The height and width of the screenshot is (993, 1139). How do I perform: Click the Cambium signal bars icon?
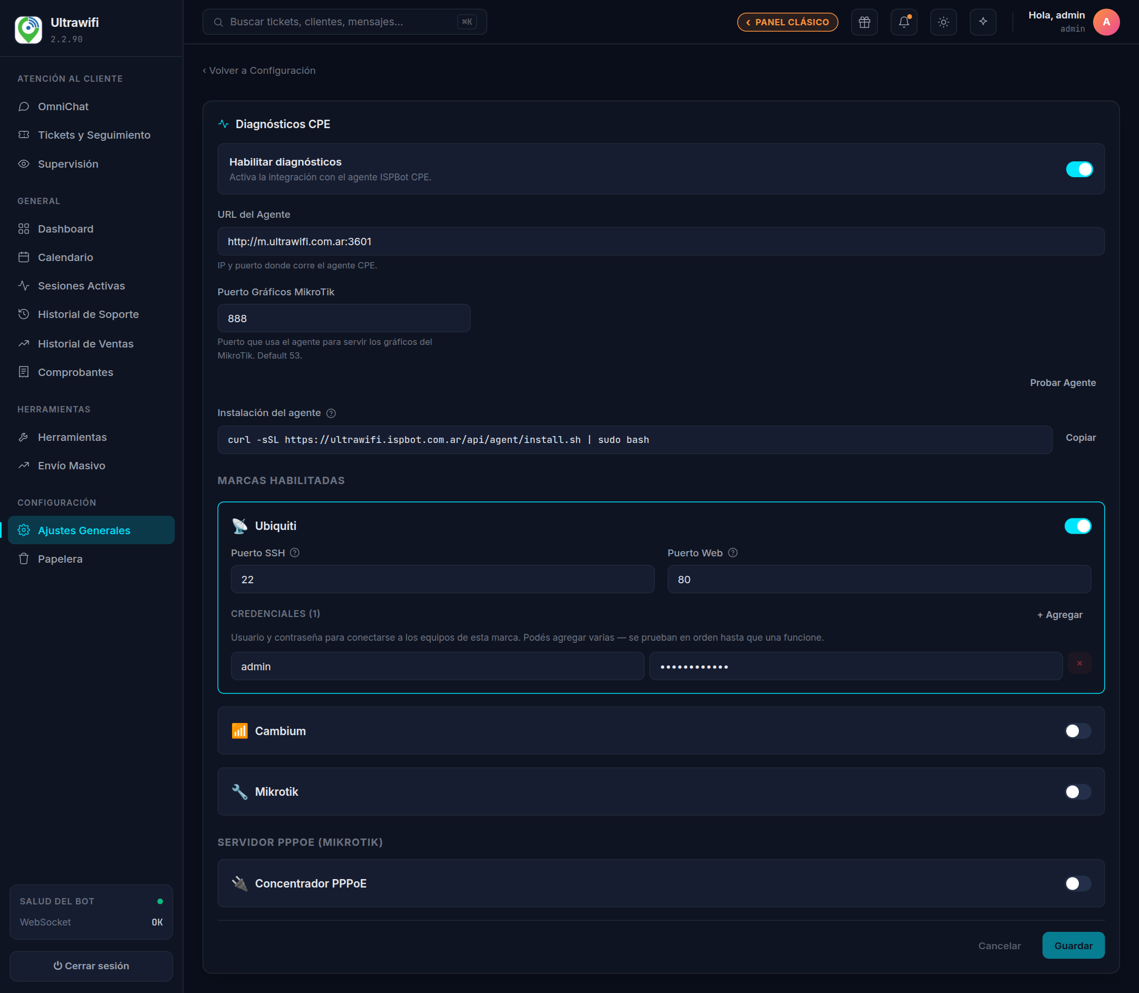point(239,731)
